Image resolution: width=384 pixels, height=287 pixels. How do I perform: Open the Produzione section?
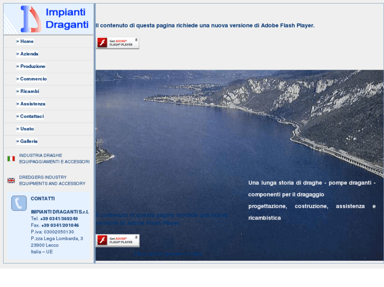(31, 66)
